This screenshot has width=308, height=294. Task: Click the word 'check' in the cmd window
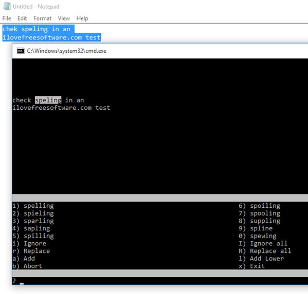click(22, 100)
